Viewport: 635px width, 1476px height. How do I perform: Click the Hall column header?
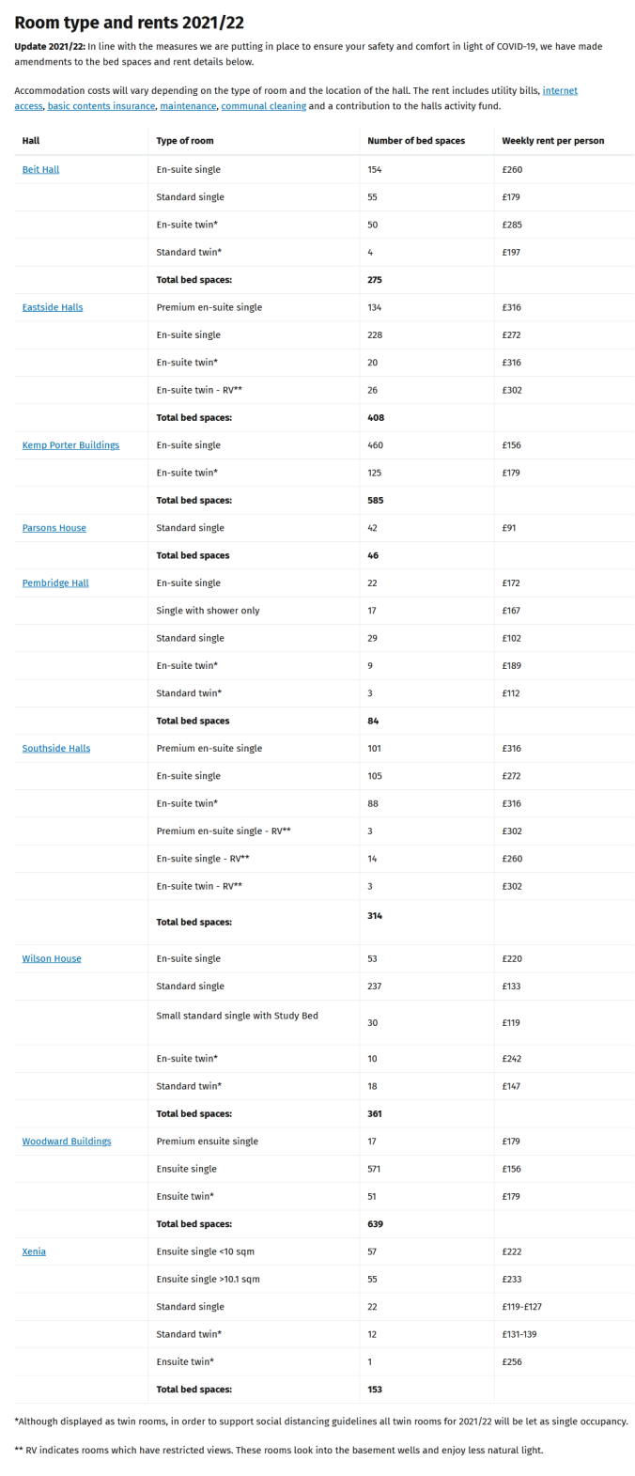(x=31, y=141)
